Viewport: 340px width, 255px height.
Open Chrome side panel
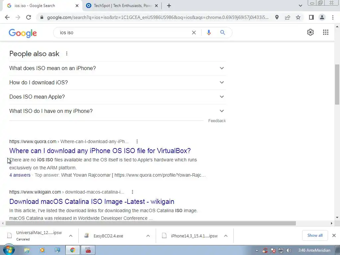(311, 17)
